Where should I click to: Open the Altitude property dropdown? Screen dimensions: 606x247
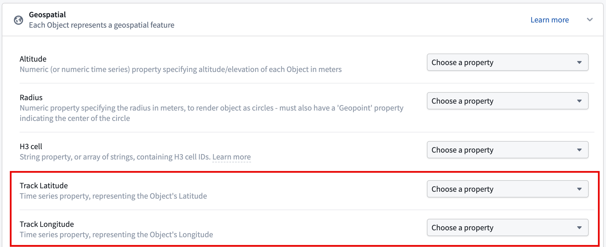point(507,62)
